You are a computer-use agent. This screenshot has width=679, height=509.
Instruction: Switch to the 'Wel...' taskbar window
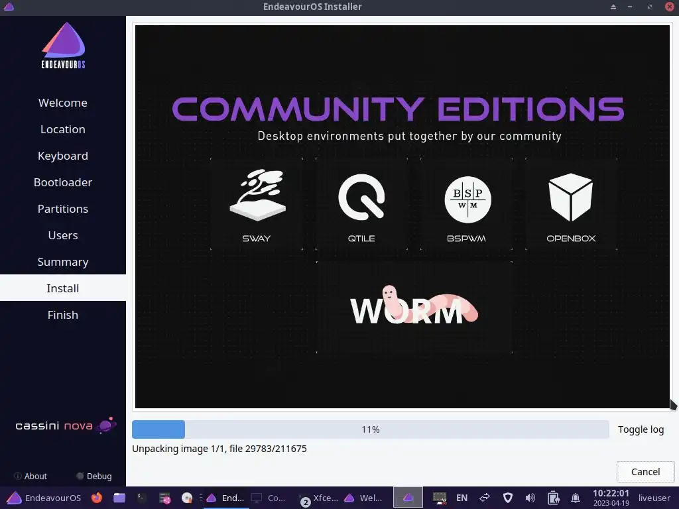click(x=364, y=498)
